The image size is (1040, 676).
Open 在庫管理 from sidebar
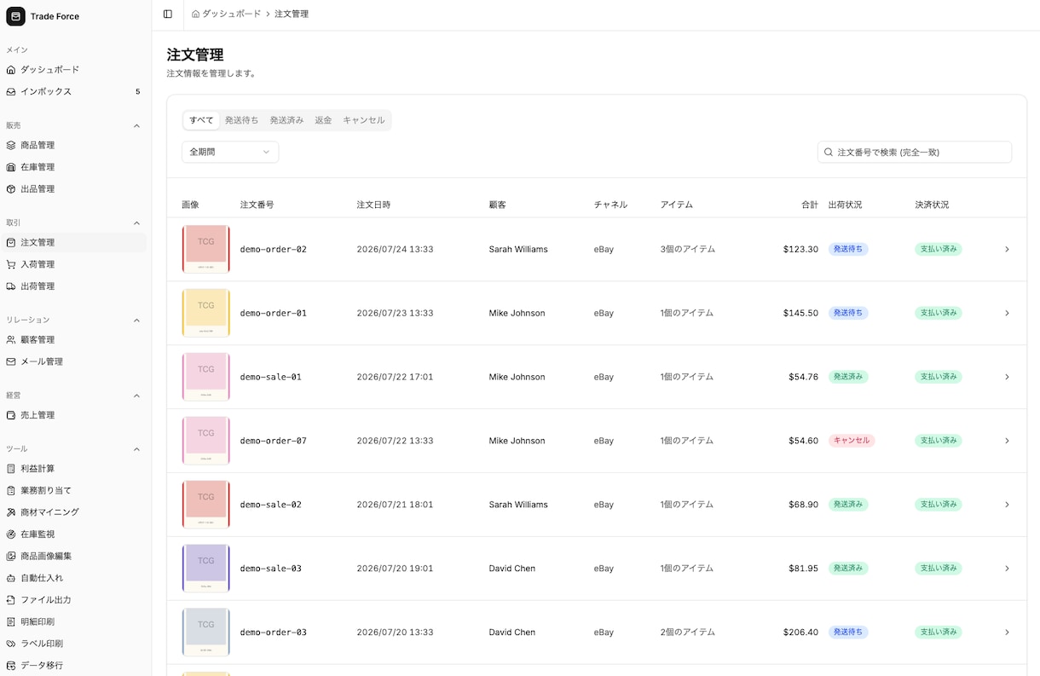75,167
